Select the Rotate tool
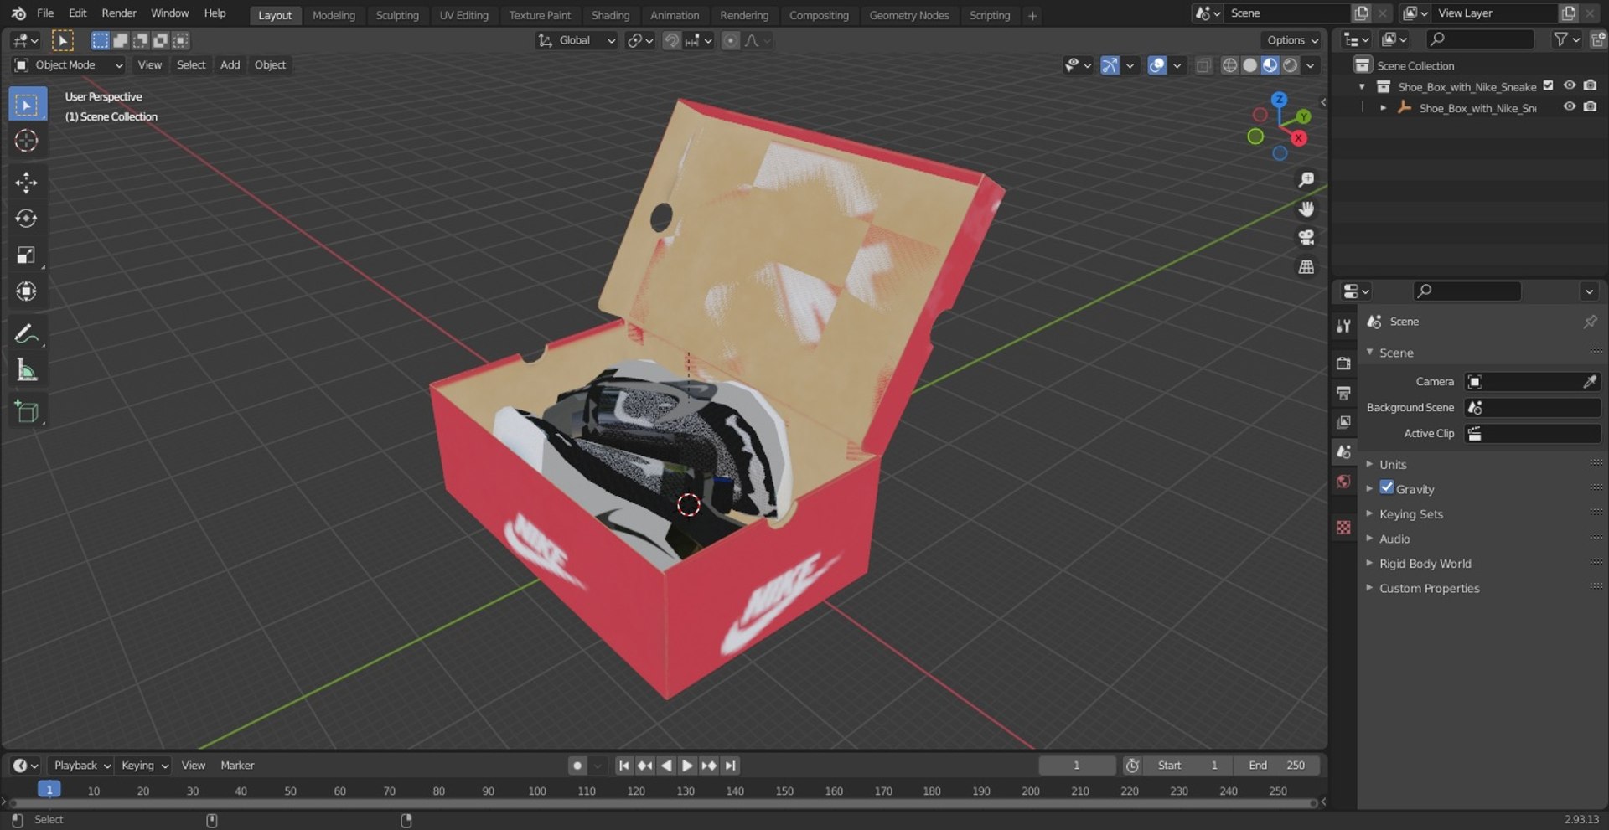The image size is (1609, 830). [x=27, y=219]
